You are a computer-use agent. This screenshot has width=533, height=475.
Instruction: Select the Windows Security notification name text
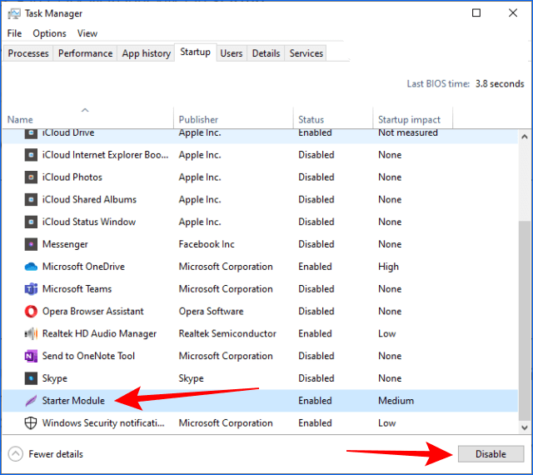point(103,423)
